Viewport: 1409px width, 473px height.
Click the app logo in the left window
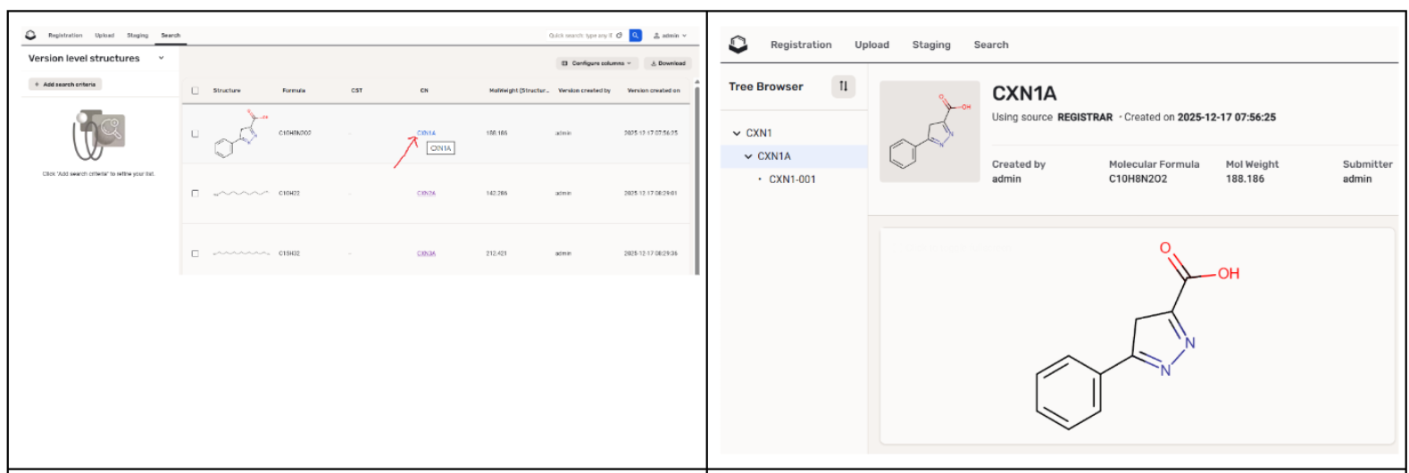pyautogui.click(x=31, y=36)
